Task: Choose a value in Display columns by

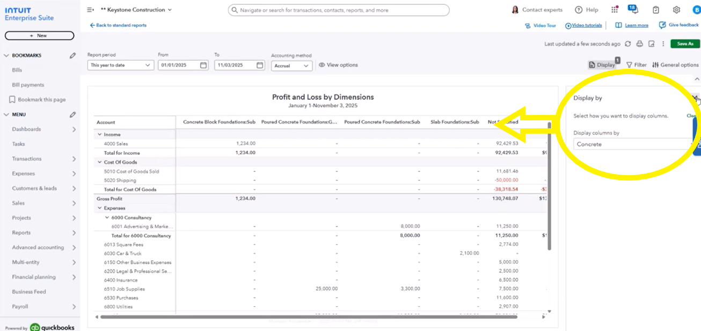Action: pos(632,144)
